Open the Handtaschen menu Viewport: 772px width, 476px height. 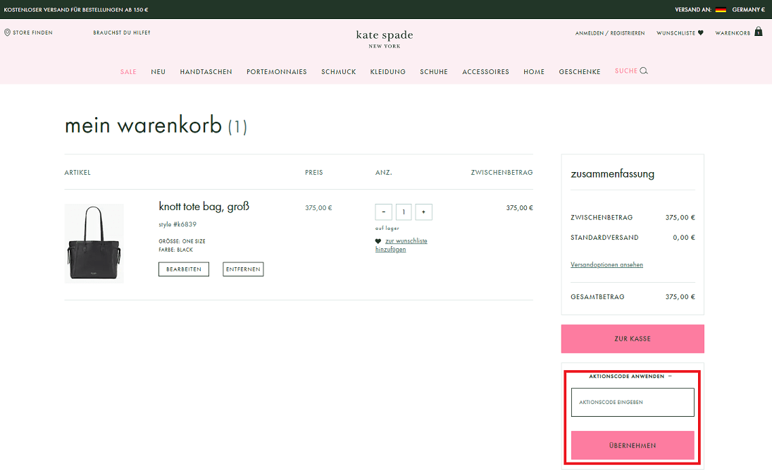(206, 72)
